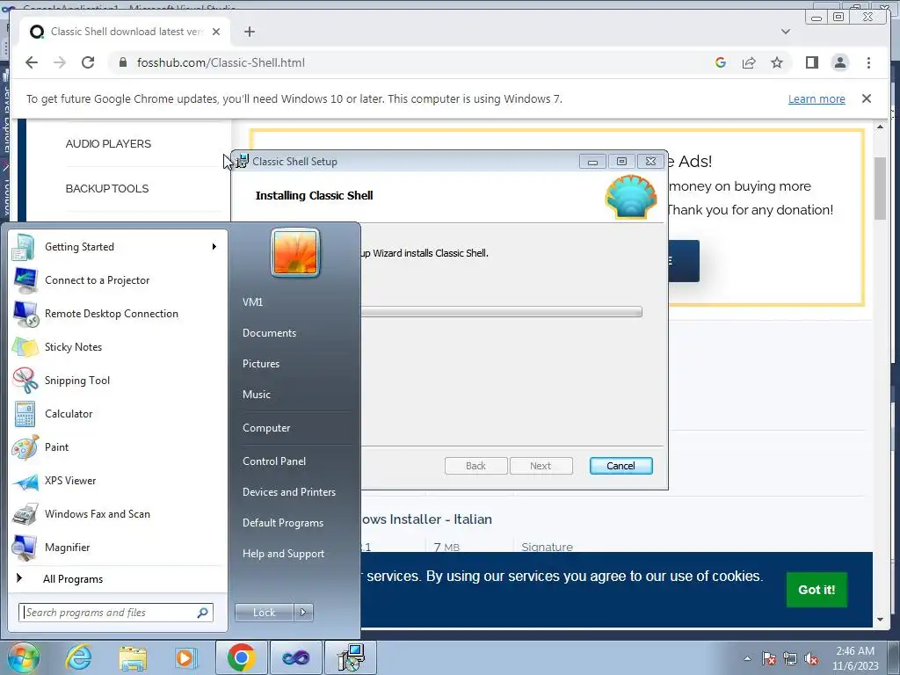Image resolution: width=900 pixels, height=675 pixels.
Task: Launch Magnifier from Start menu
Action: (x=119, y=547)
